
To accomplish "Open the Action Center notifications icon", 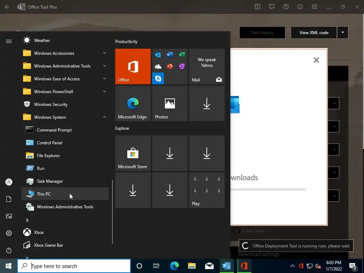I will click(353, 266).
